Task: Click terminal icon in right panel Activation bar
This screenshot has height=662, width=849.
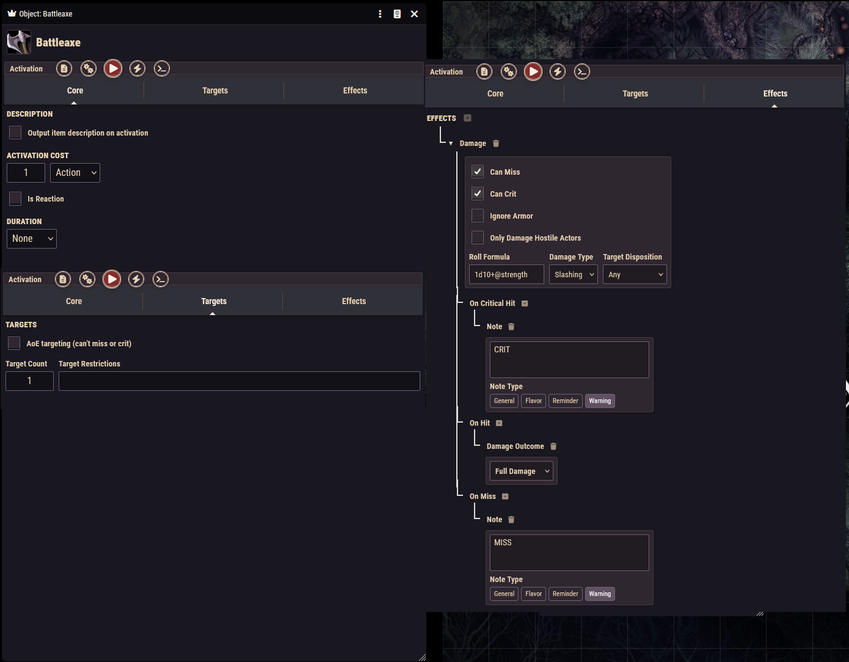Action: [582, 71]
